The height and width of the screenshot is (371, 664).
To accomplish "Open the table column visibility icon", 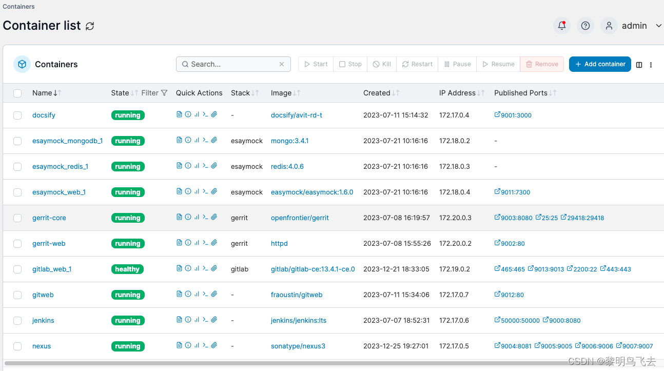I will tap(639, 65).
